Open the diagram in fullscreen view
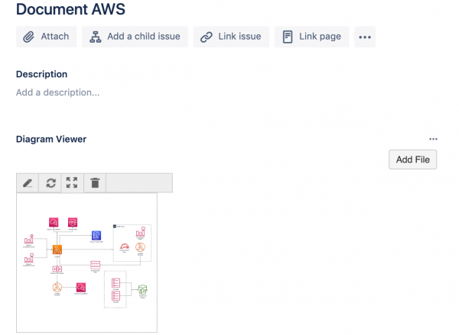459x335 pixels. [x=72, y=183]
